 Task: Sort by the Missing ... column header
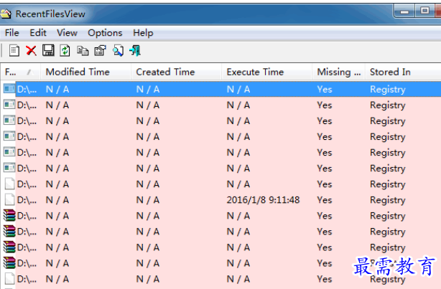pyautogui.click(x=338, y=72)
